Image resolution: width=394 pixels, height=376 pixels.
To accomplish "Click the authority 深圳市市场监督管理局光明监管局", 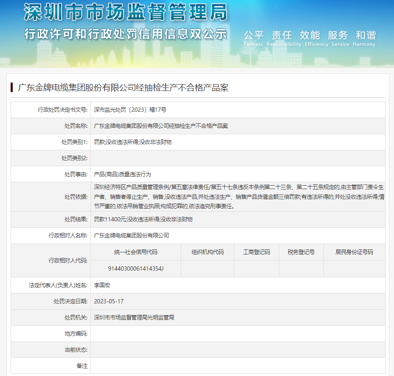I will (134, 318).
